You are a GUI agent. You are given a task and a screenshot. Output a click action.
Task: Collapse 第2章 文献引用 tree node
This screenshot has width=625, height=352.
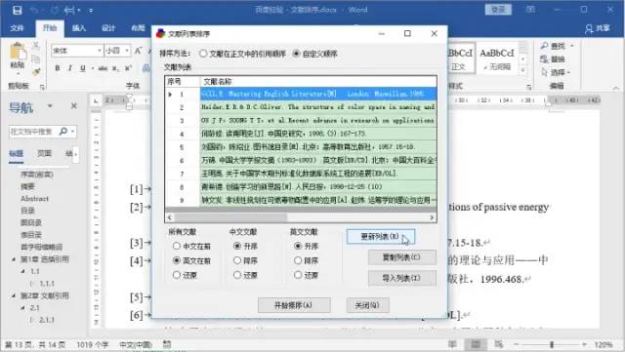coord(14,295)
